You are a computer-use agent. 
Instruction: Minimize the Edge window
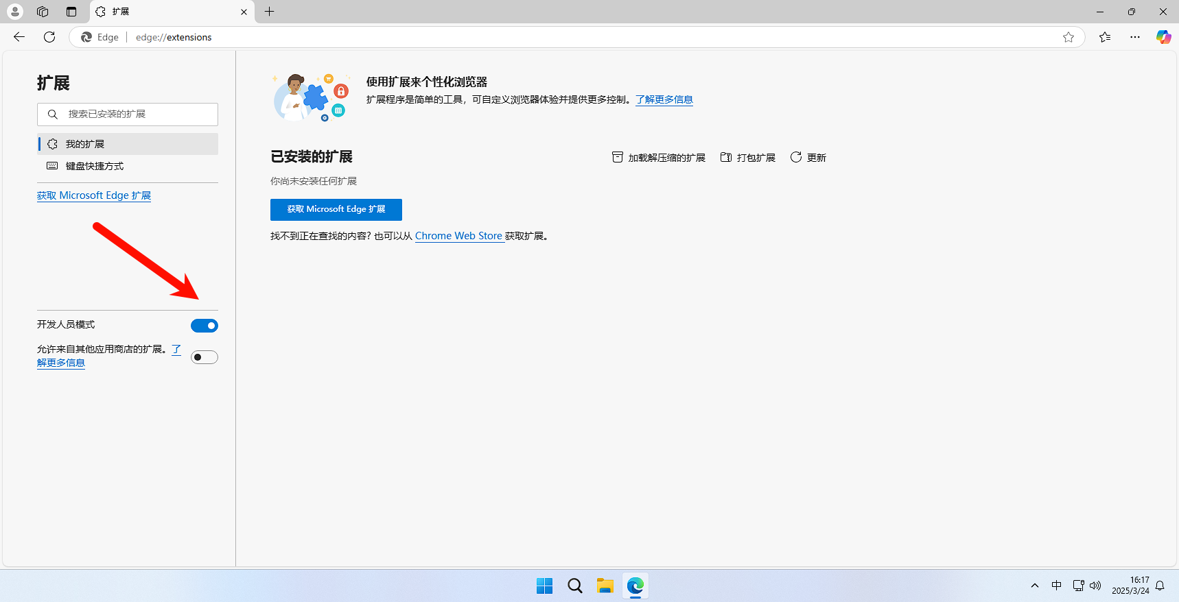(1100, 12)
